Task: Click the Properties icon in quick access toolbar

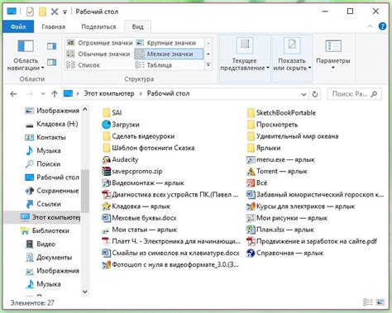Action: point(30,12)
